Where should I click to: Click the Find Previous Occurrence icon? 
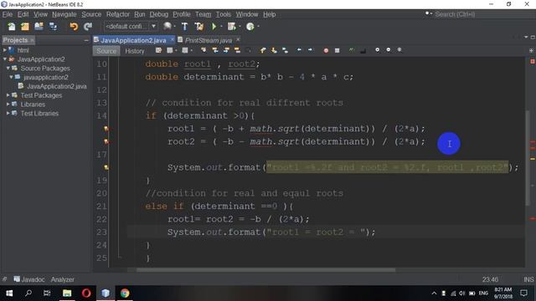(x=215, y=50)
